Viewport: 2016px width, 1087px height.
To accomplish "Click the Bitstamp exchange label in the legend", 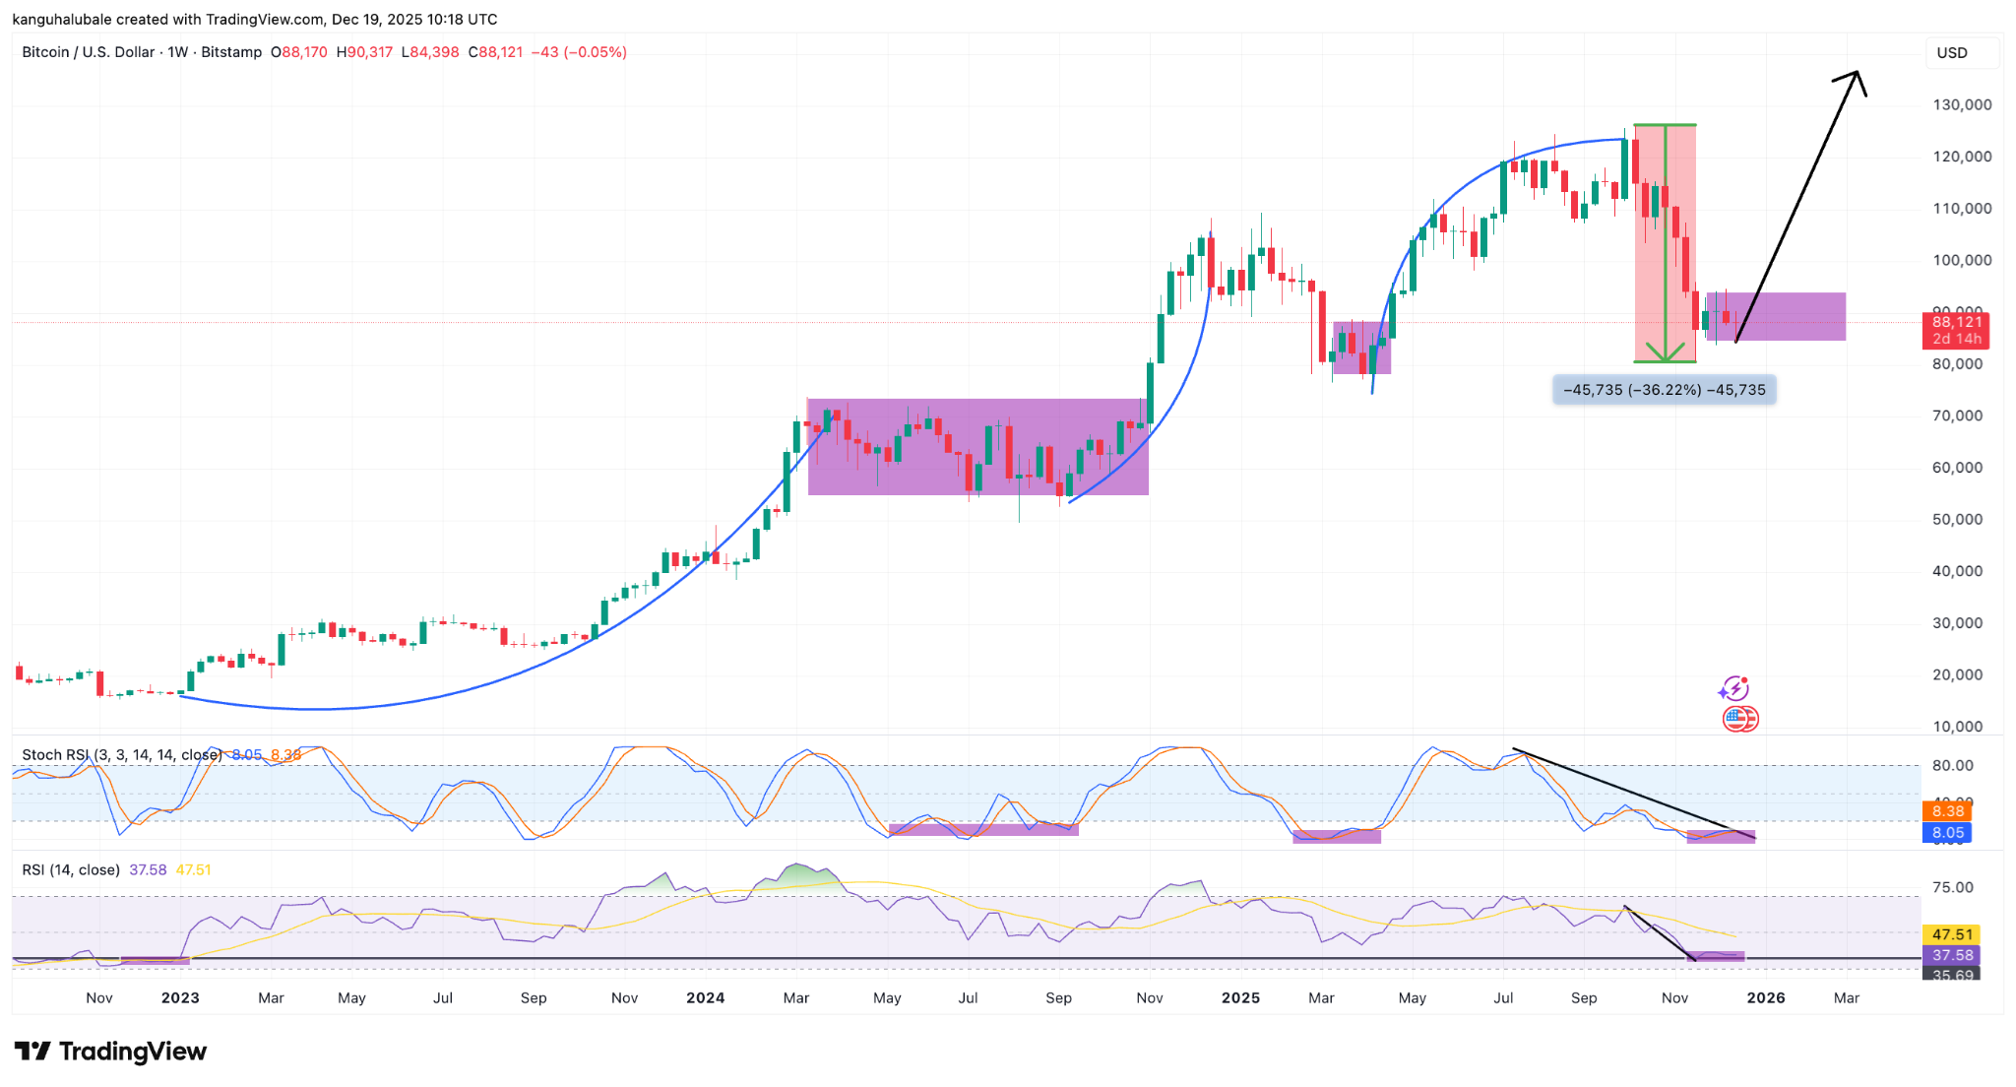I will coord(233,53).
